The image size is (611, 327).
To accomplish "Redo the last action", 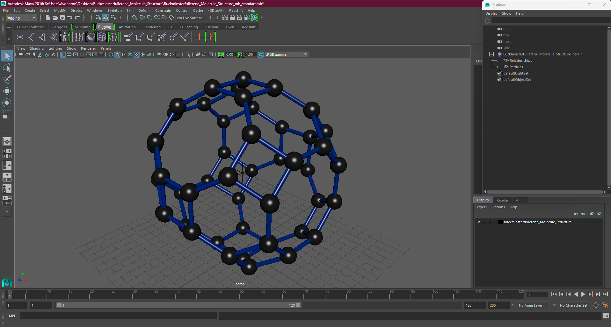I will 77,18.
